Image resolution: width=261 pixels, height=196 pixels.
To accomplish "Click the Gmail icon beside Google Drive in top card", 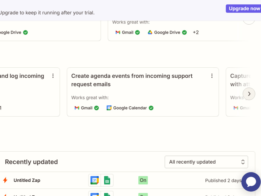I will click(x=118, y=32).
